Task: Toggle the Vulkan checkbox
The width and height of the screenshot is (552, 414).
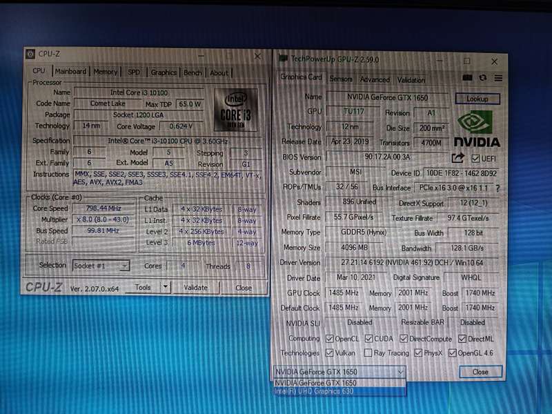Action: [x=329, y=353]
